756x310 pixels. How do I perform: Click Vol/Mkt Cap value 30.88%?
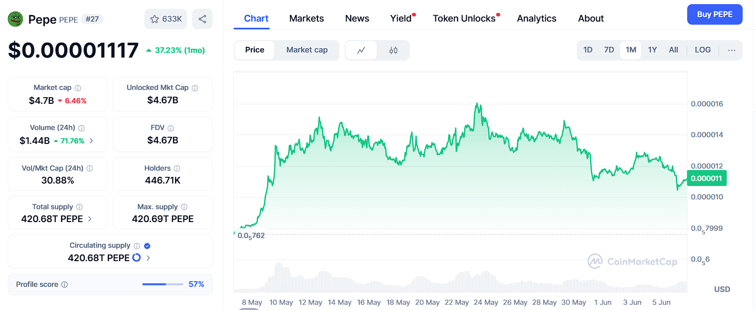click(x=58, y=180)
